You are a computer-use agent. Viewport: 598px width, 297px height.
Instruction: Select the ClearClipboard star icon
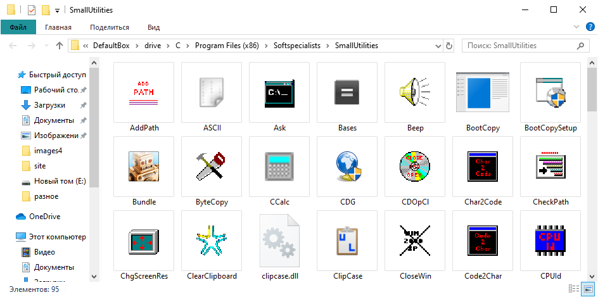coord(212,240)
